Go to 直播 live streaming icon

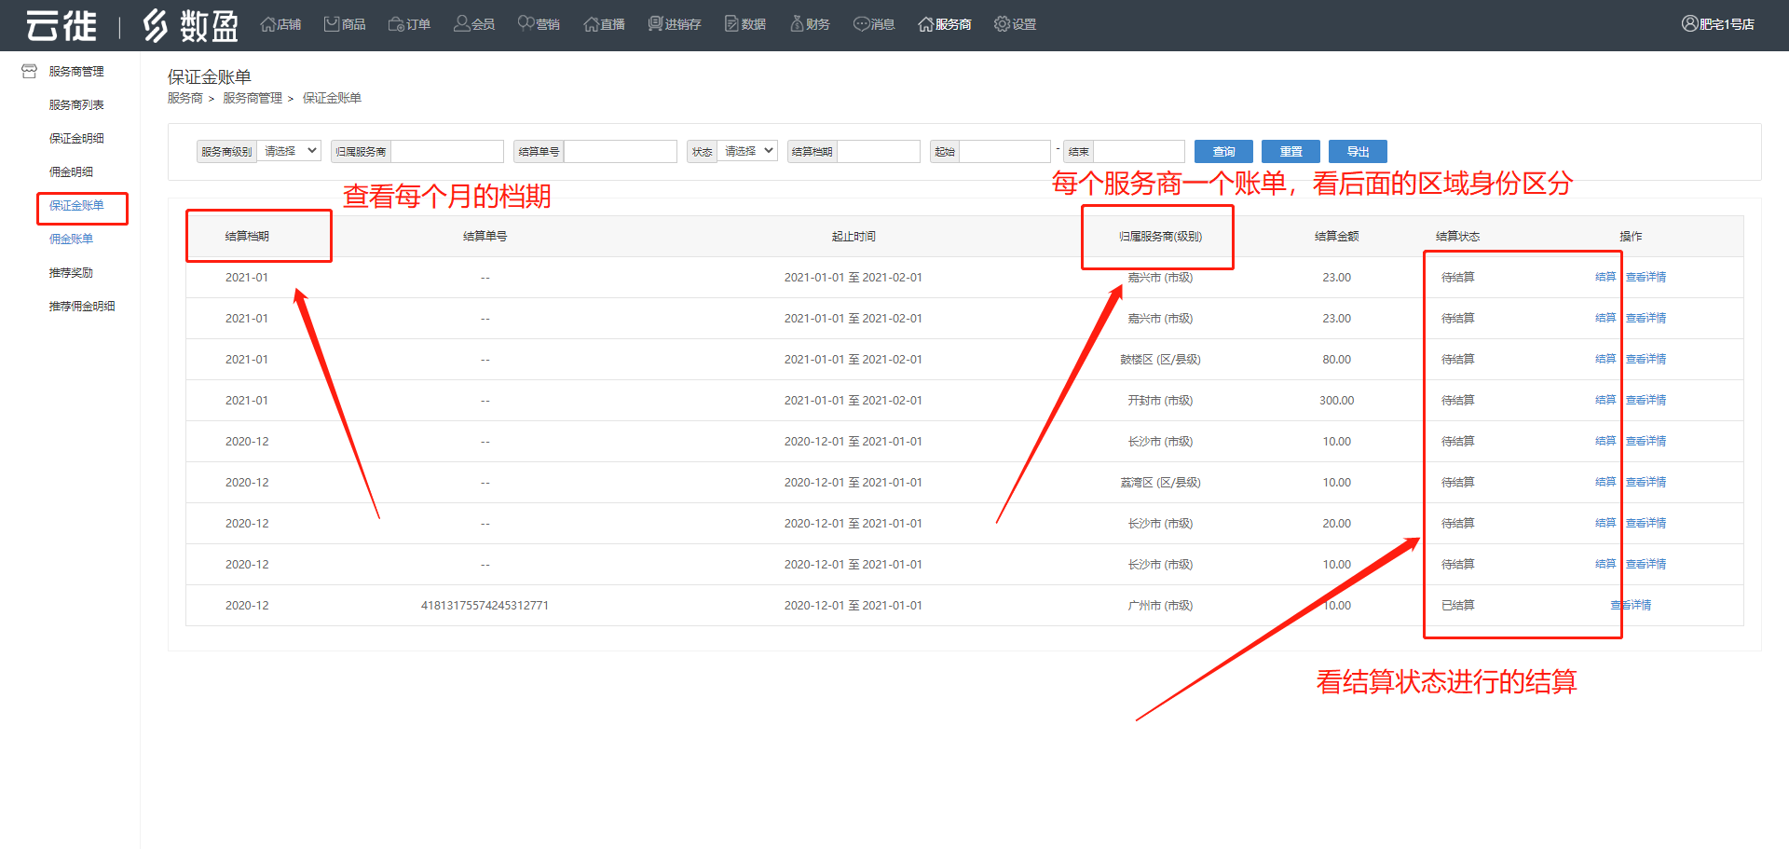tap(591, 24)
